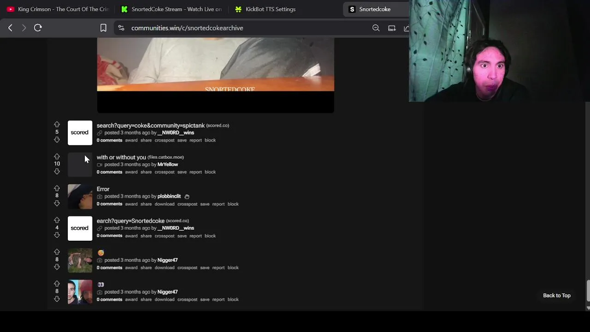
Task: Click the page vertical scrollbar thumb
Action: pyautogui.click(x=587, y=290)
